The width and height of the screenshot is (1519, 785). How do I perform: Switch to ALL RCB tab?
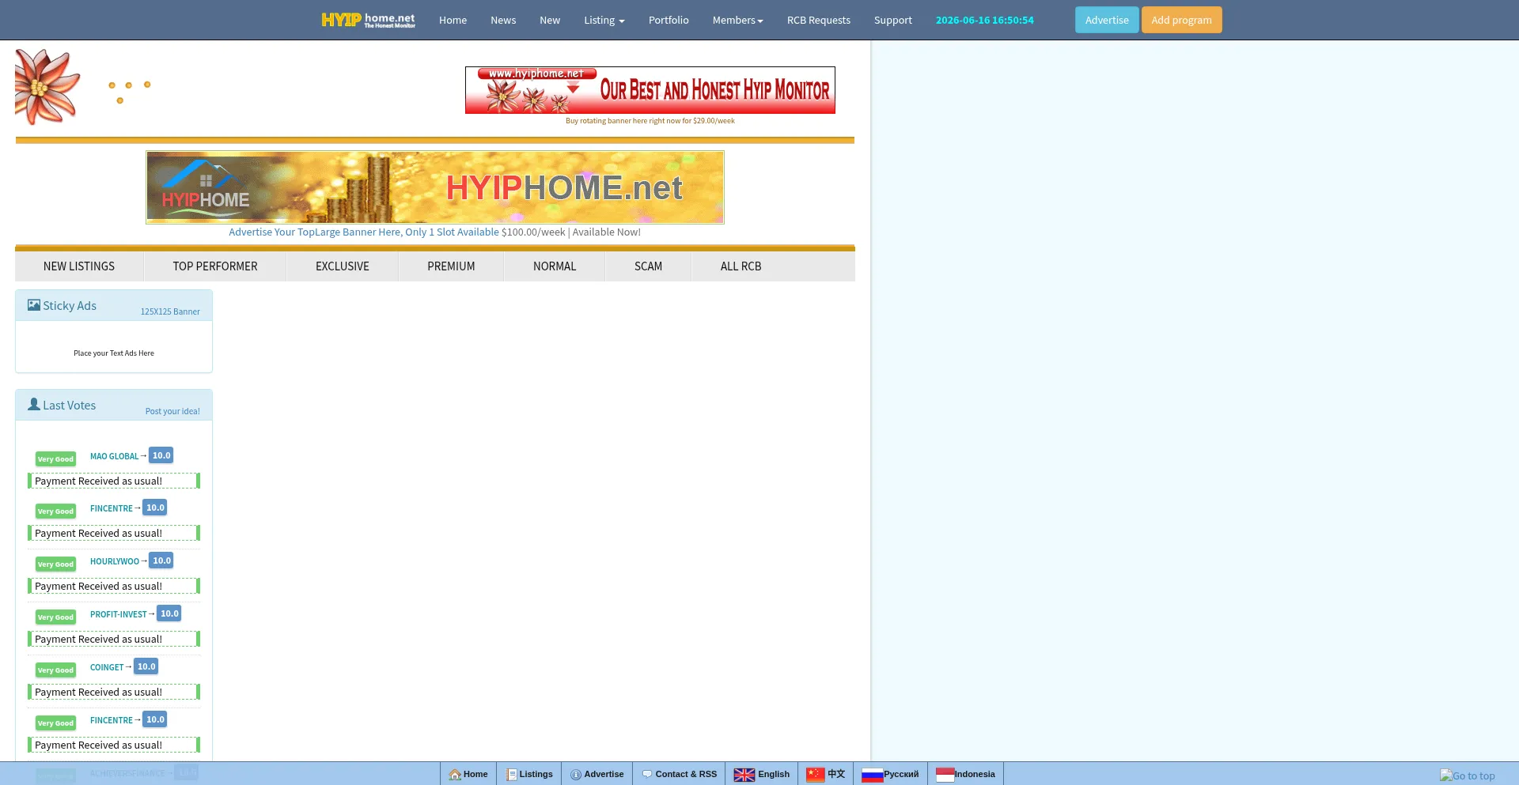click(x=741, y=266)
